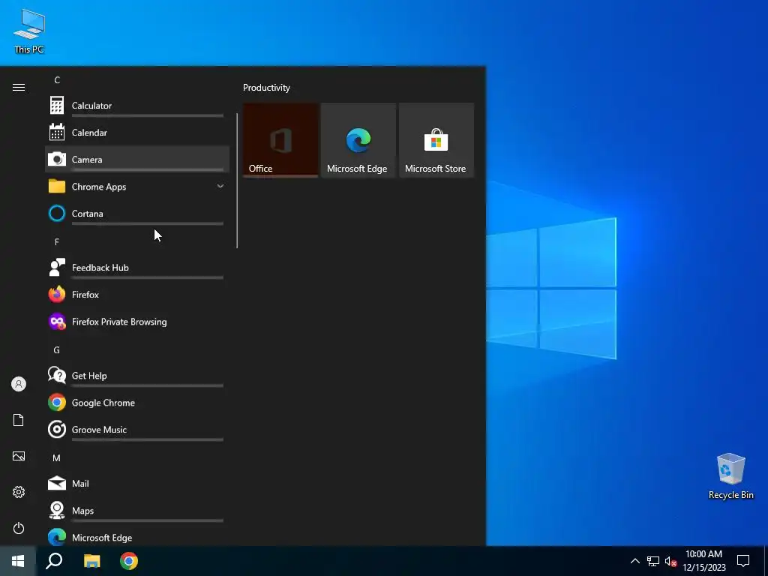Open the clock showing 10:00 AM
768x576 pixels.
point(703,561)
